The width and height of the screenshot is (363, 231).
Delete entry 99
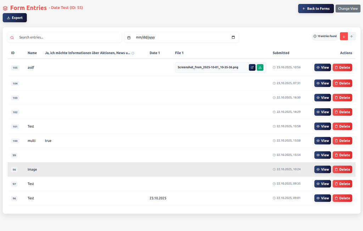pyautogui.click(x=342, y=155)
